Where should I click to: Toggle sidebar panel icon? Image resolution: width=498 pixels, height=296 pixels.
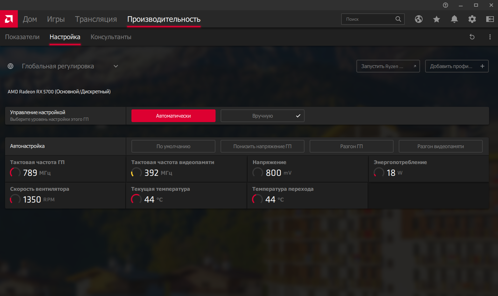coord(490,19)
